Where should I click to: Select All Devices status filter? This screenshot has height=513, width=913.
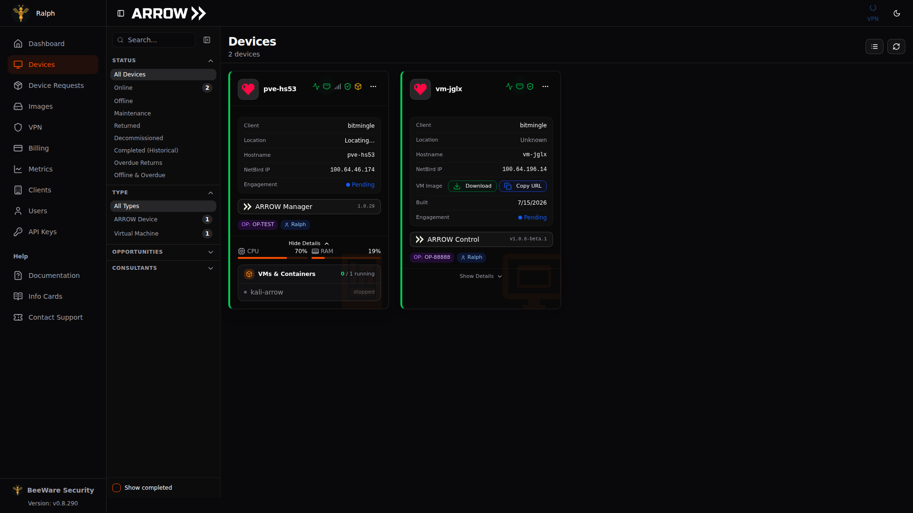coord(163,75)
